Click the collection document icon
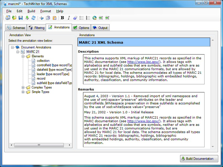223x167 pixels. pyautogui.click(x=34, y=61)
